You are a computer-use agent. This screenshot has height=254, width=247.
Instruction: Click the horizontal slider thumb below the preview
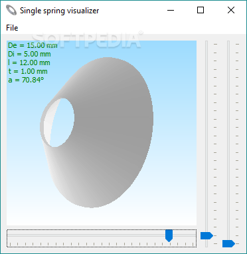169,235
